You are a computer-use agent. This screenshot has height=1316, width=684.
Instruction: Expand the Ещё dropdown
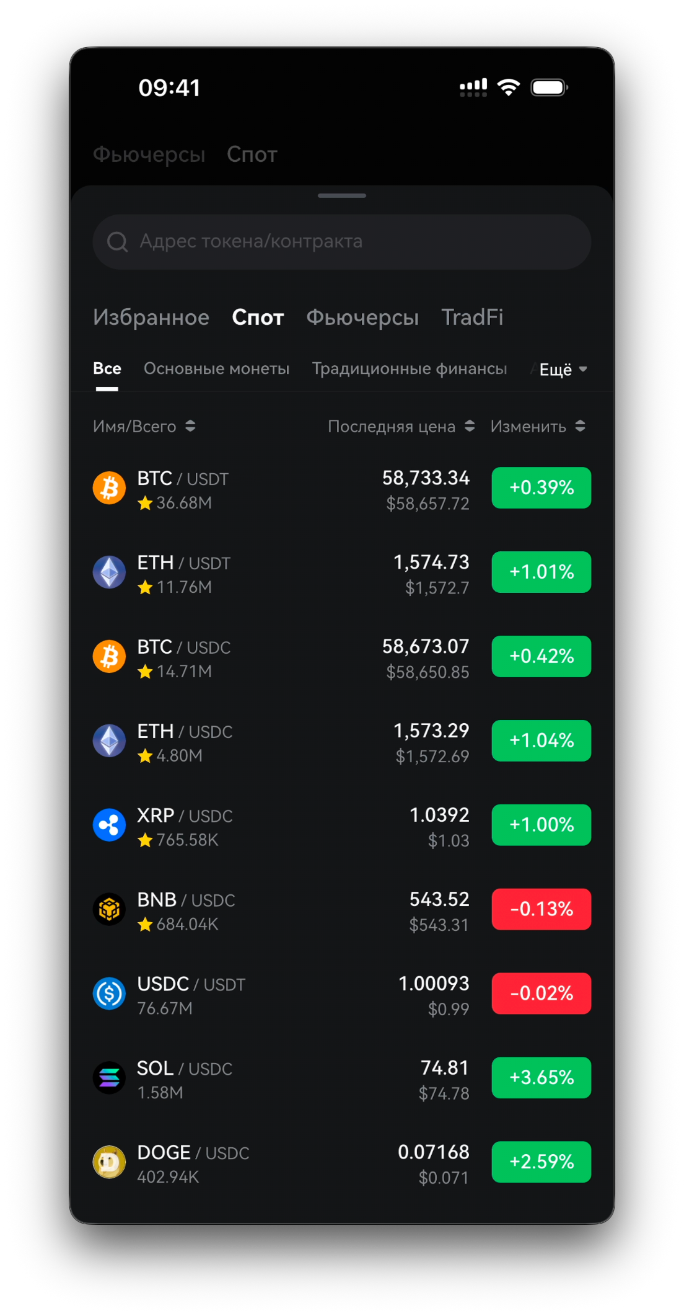click(x=563, y=370)
